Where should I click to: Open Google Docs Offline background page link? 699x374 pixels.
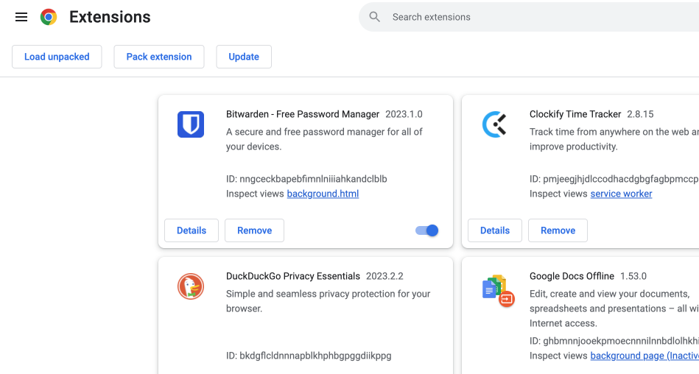(x=644, y=356)
